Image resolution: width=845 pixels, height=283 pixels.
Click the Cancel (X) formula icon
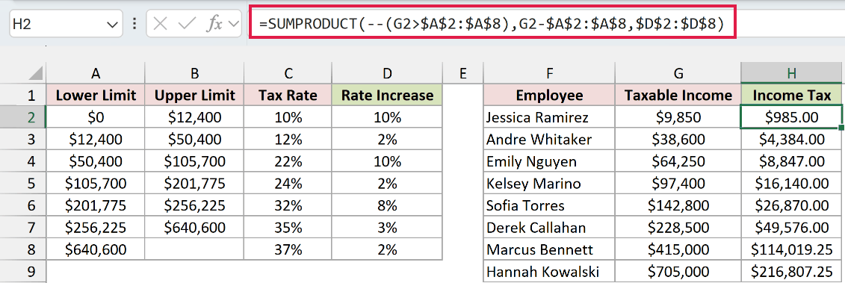click(161, 23)
